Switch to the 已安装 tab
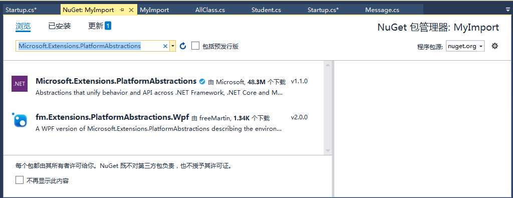 (x=60, y=26)
